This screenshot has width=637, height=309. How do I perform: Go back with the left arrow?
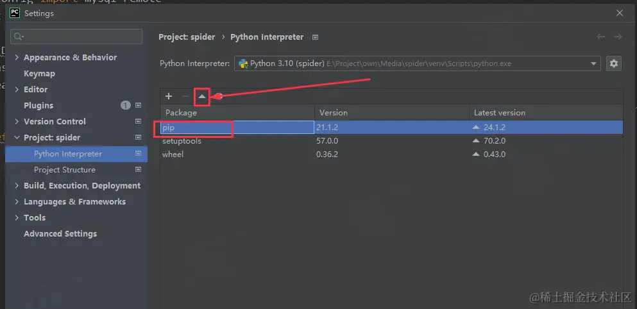[x=601, y=37]
